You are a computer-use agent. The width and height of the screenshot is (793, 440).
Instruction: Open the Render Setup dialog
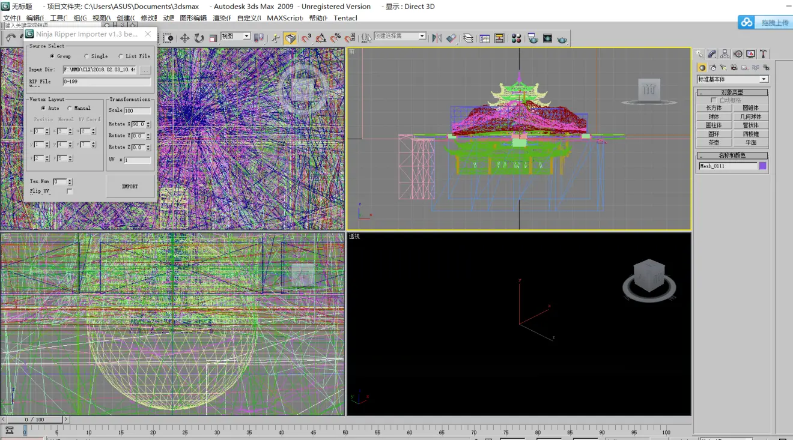[x=533, y=38]
